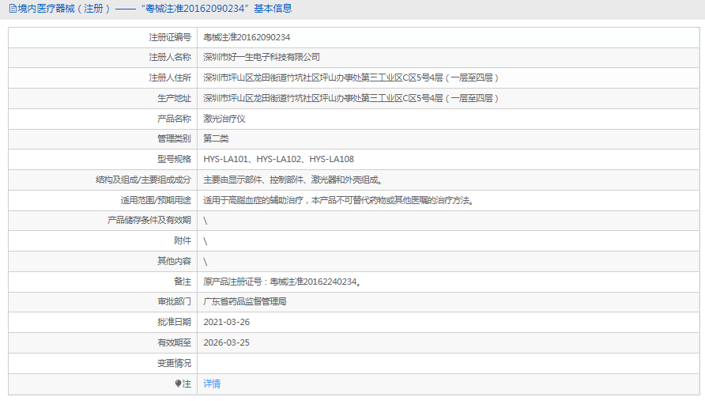Click management class value 第二类

point(216,138)
